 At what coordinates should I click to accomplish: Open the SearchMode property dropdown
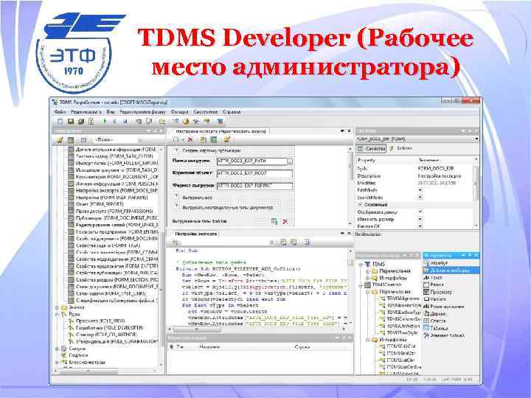pyautogui.click(x=420, y=197)
